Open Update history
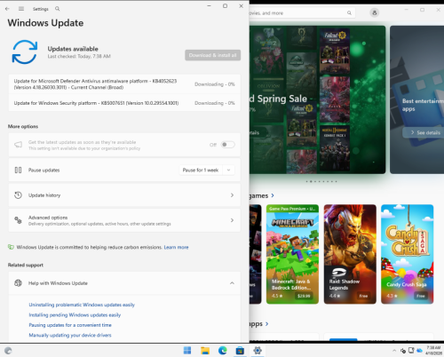This screenshot has height=357, width=444. click(x=124, y=195)
